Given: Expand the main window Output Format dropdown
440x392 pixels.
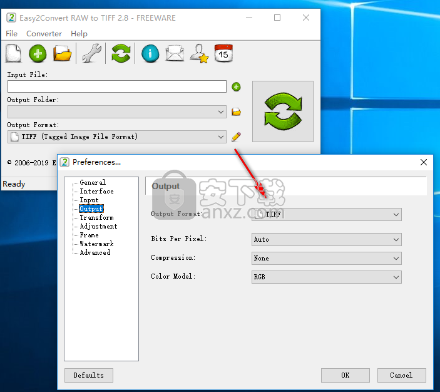Looking at the screenshot, I should pos(221,137).
